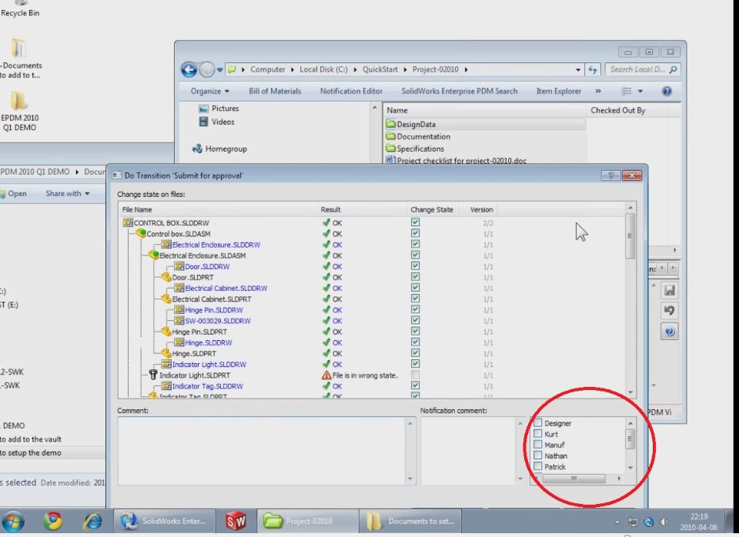Click the Specifications folder icon
Viewport: 739px width, 537px height.
coord(391,148)
